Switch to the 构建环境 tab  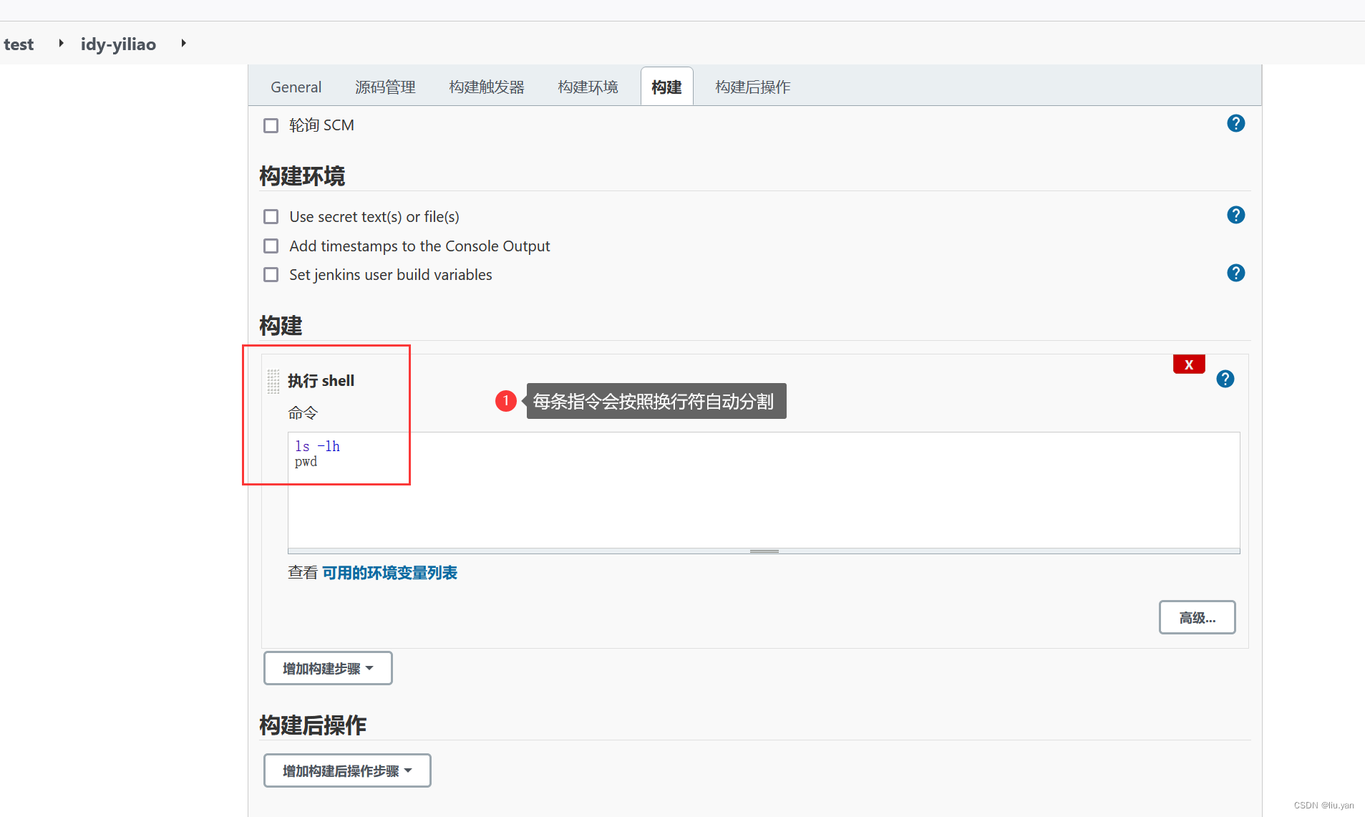tap(588, 87)
